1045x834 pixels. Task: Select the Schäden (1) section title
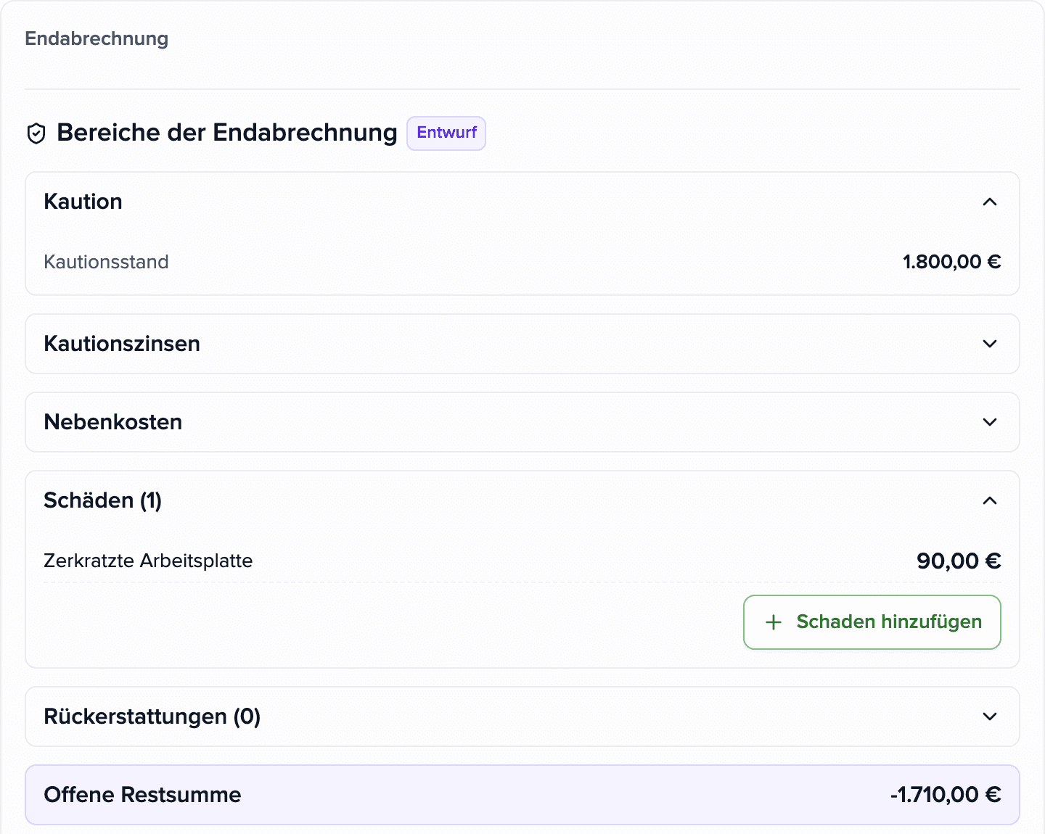tap(103, 500)
